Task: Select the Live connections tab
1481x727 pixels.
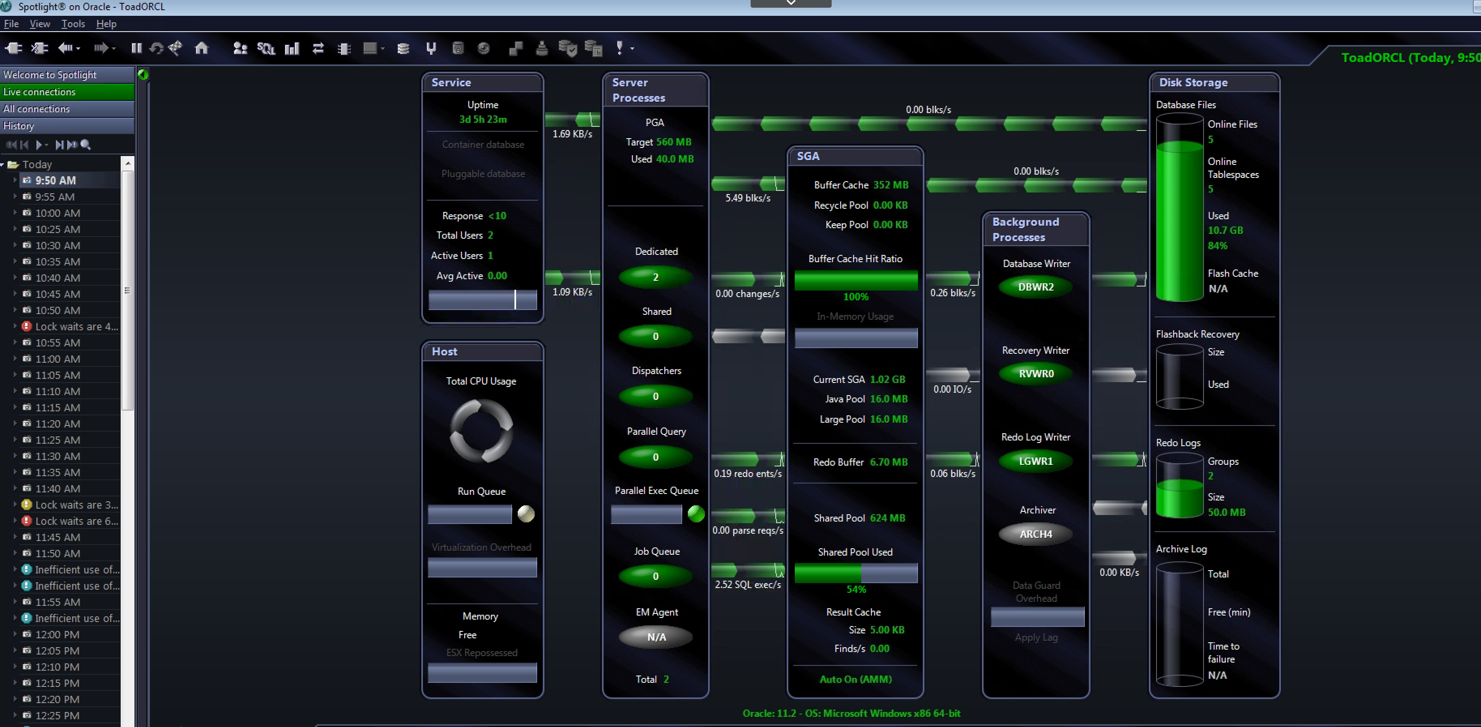Action: pos(67,92)
